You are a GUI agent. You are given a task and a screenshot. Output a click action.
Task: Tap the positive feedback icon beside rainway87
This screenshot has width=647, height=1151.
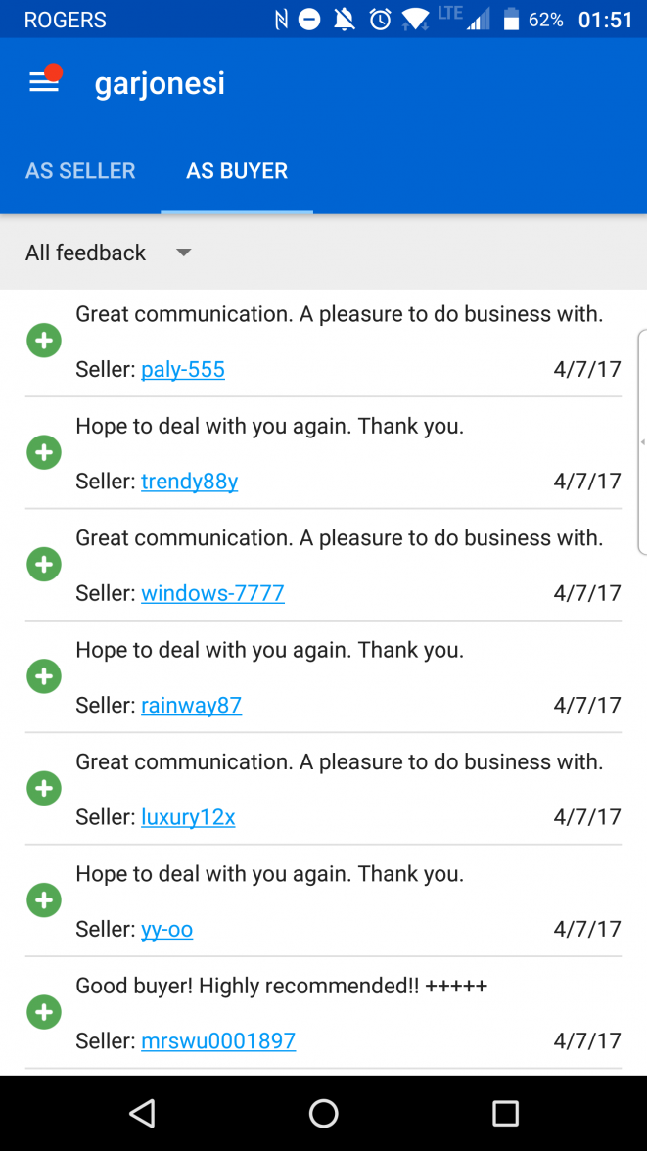coord(43,675)
